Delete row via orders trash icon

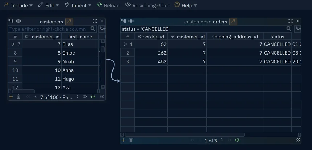[x=131, y=140]
